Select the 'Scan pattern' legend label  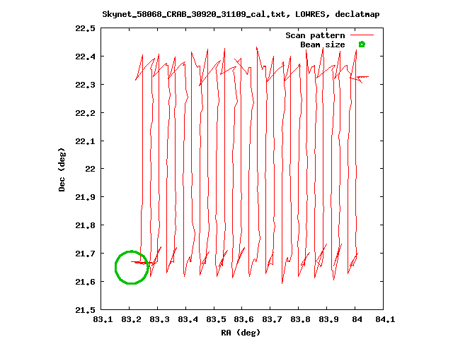click(315, 35)
